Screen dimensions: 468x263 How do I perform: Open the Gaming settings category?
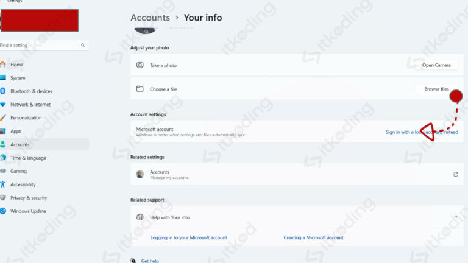tap(18, 171)
